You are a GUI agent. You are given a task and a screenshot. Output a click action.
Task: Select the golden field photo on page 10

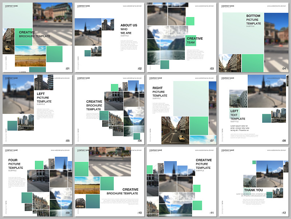pyautogui.click(x=87, y=185)
